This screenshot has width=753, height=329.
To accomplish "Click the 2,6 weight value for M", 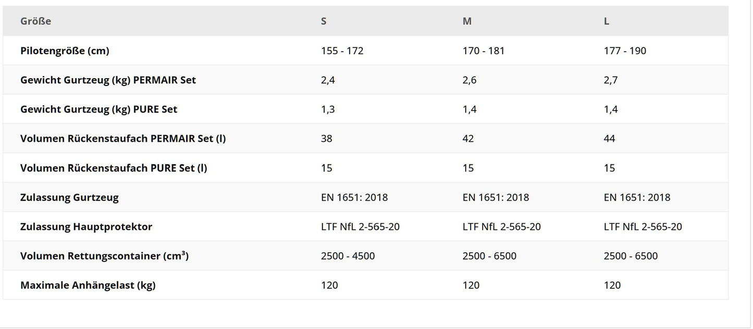I will point(470,80).
